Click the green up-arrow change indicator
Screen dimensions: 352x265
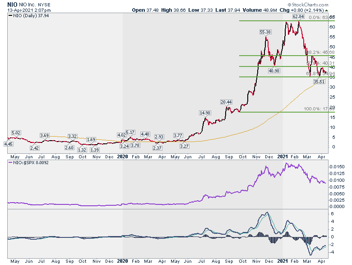tap(326, 10)
